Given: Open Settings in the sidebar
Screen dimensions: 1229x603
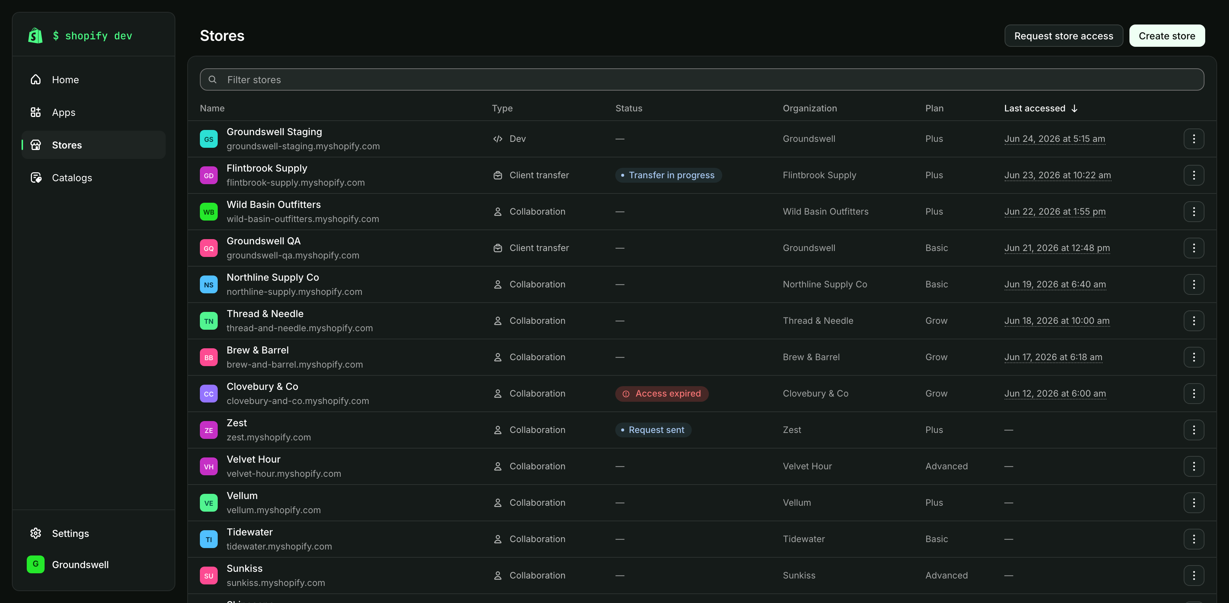Looking at the screenshot, I should click(94, 534).
